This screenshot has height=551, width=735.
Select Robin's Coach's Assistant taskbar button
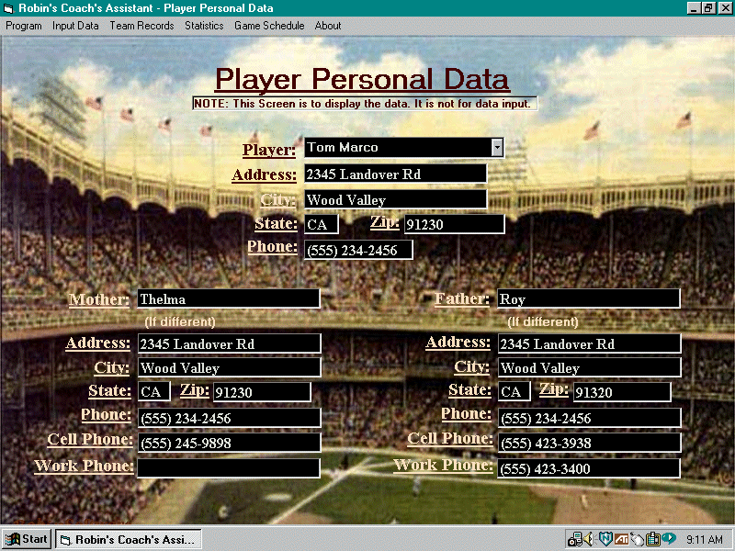[x=129, y=539]
